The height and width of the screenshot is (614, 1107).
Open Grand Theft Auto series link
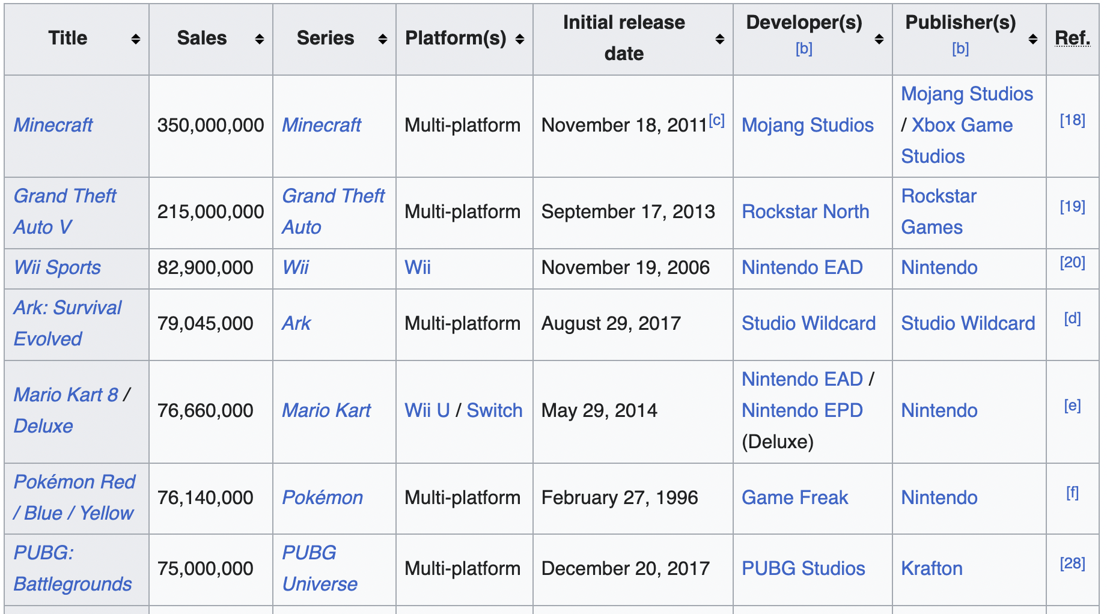334,211
